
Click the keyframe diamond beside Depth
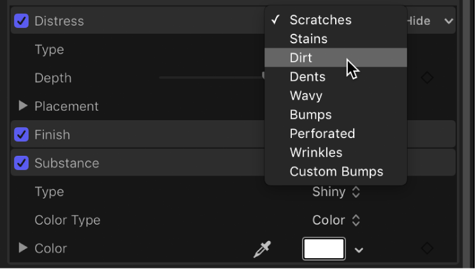coord(428,78)
